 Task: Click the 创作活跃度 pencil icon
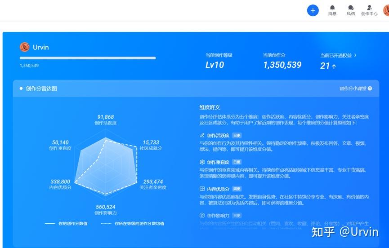click(x=202, y=135)
